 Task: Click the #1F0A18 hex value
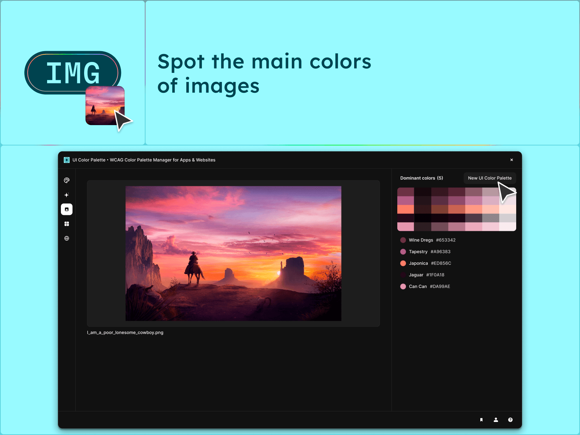click(435, 275)
